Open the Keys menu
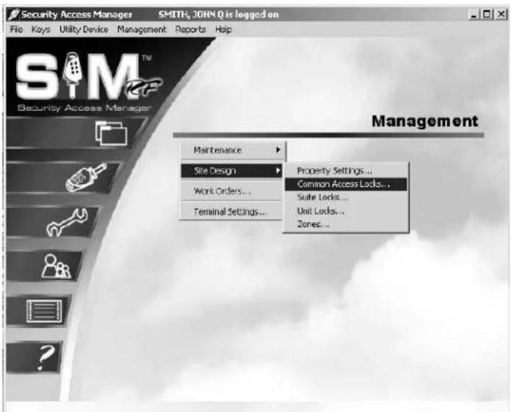This screenshot has width=511, height=412. [40, 29]
